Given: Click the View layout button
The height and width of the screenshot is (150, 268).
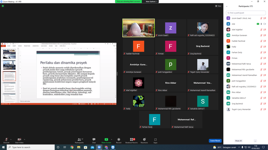Looking at the screenshot, I should pyautogui.click(x=218, y=6).
